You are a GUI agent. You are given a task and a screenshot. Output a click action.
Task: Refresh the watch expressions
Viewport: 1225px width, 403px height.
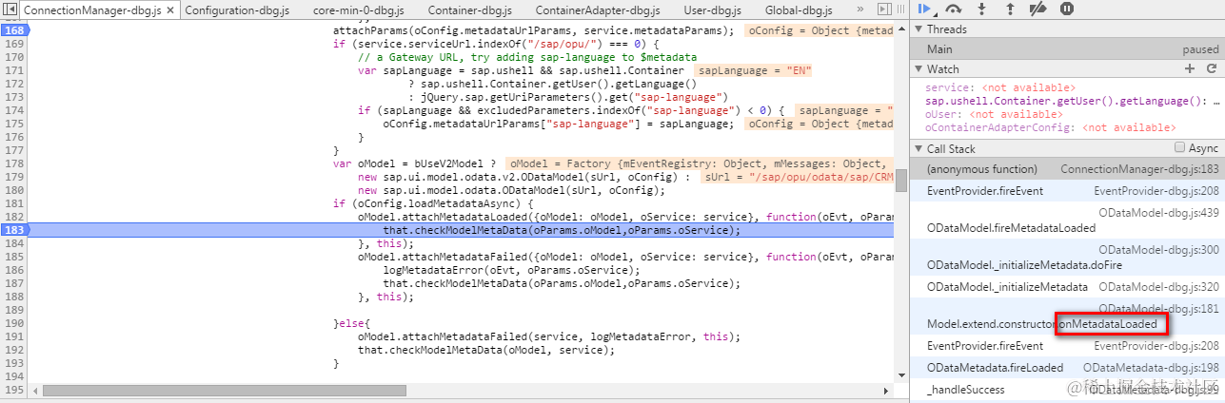click(1212, 68)
